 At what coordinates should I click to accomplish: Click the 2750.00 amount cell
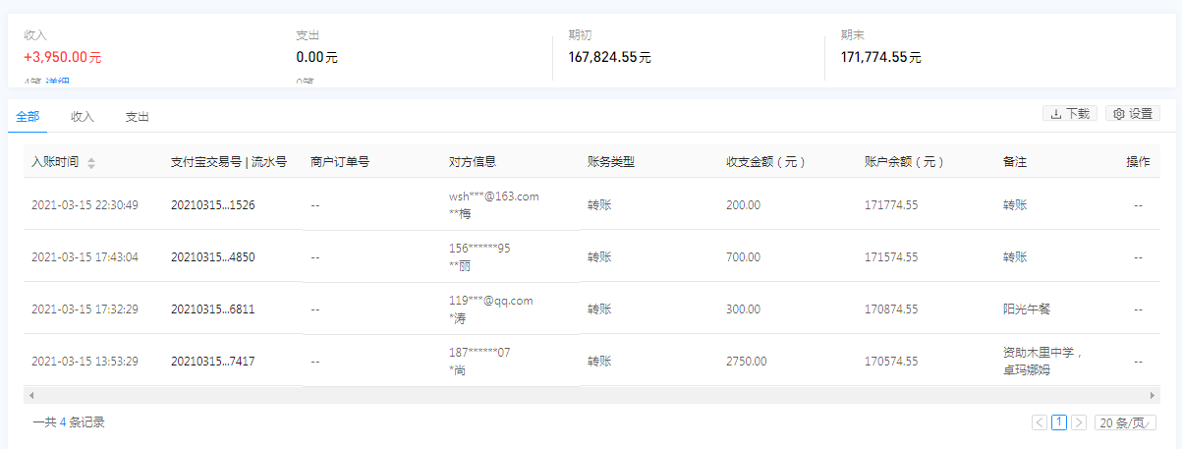746,362
